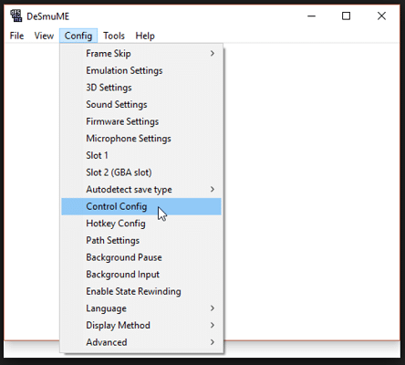Expand the Advanced submenu
Image resolution: width=405 pixels, height=365 pixels.
[x=141, y=342]
